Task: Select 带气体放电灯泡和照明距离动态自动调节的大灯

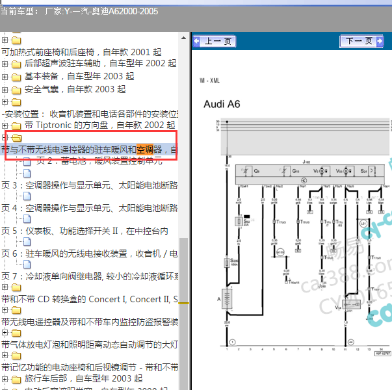Action: pyautogui.click(x=90, y=344)
